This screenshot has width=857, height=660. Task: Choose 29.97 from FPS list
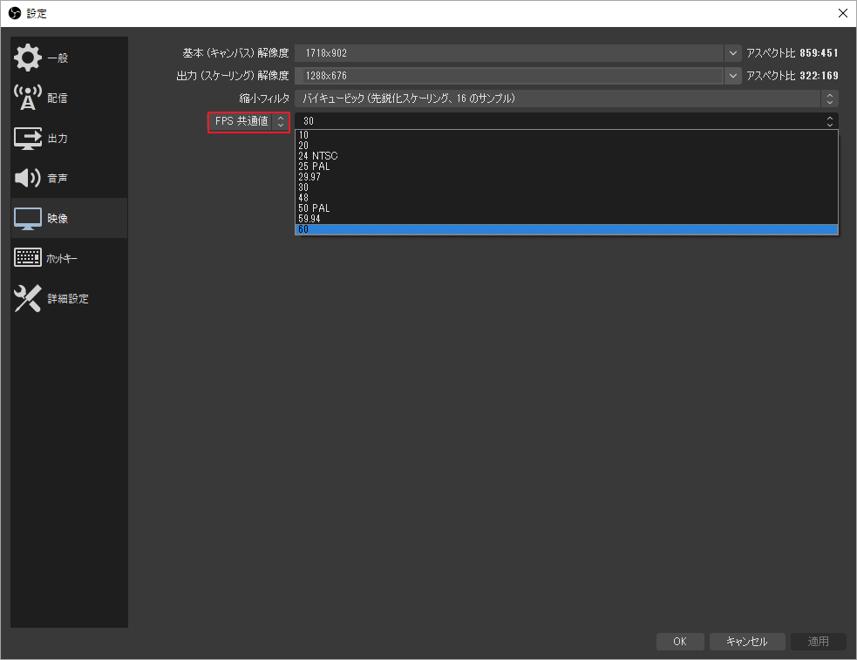click(566, 176)
